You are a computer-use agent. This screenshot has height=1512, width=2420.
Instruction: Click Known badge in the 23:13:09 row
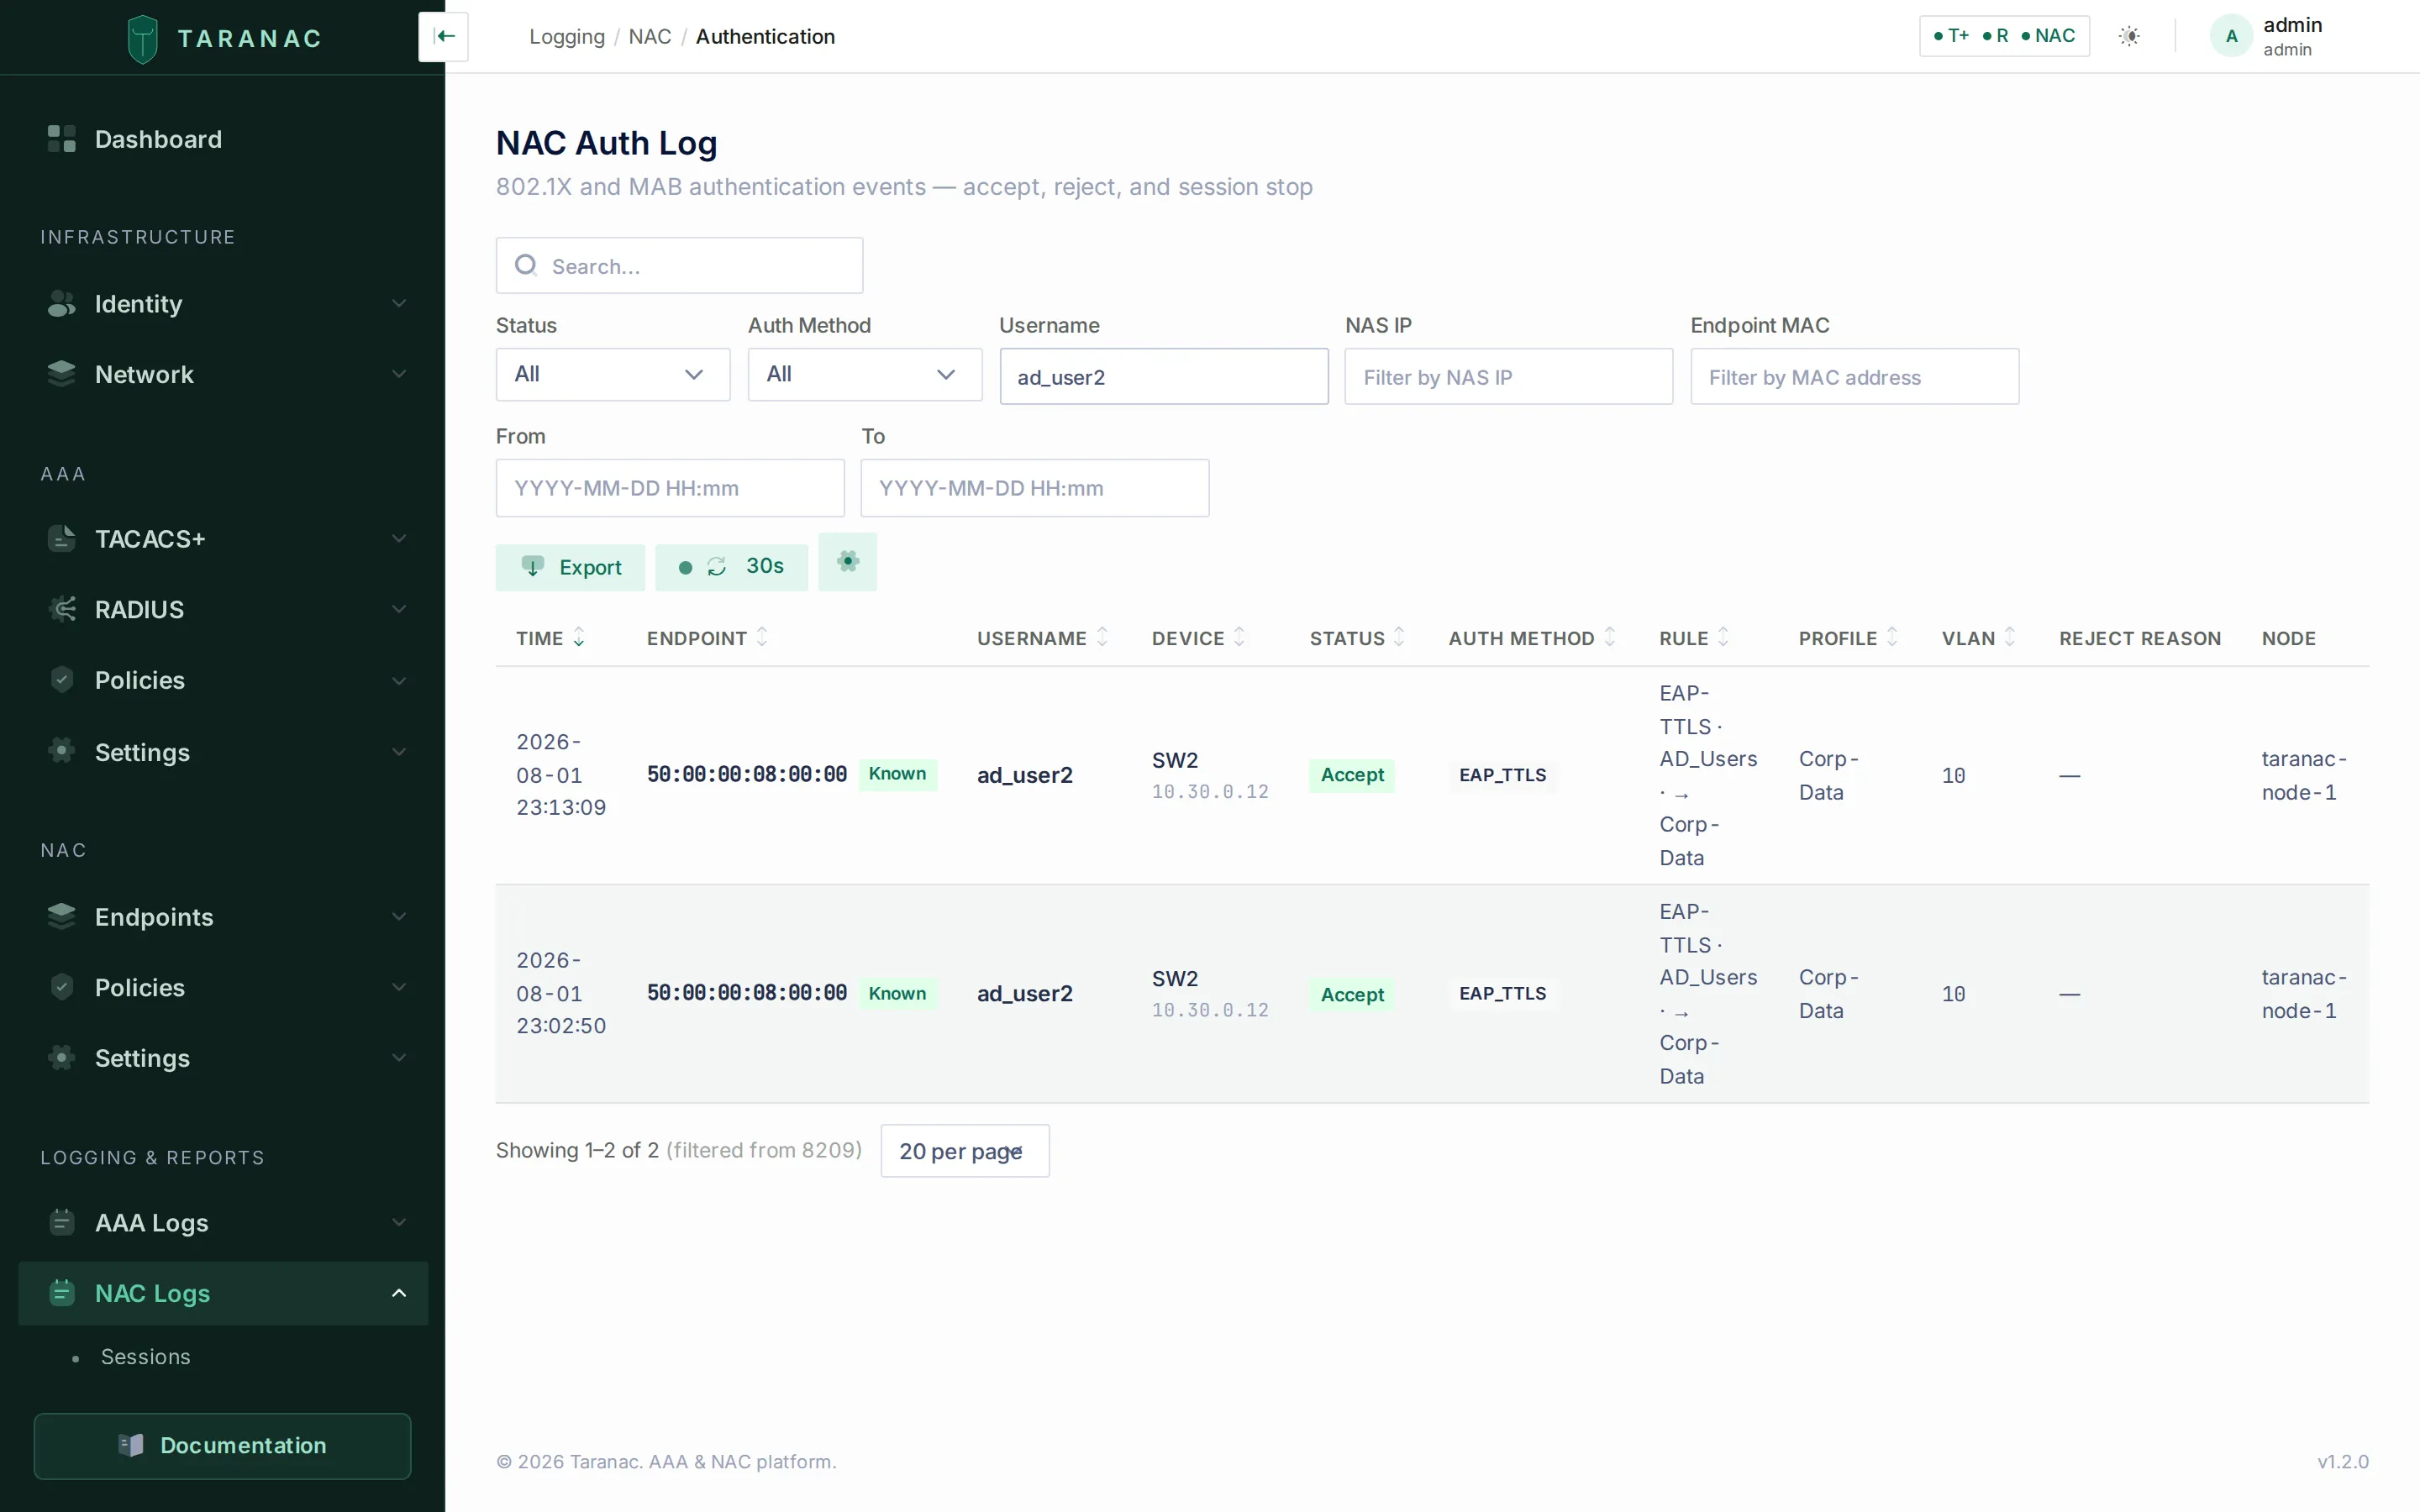point(897,774)
